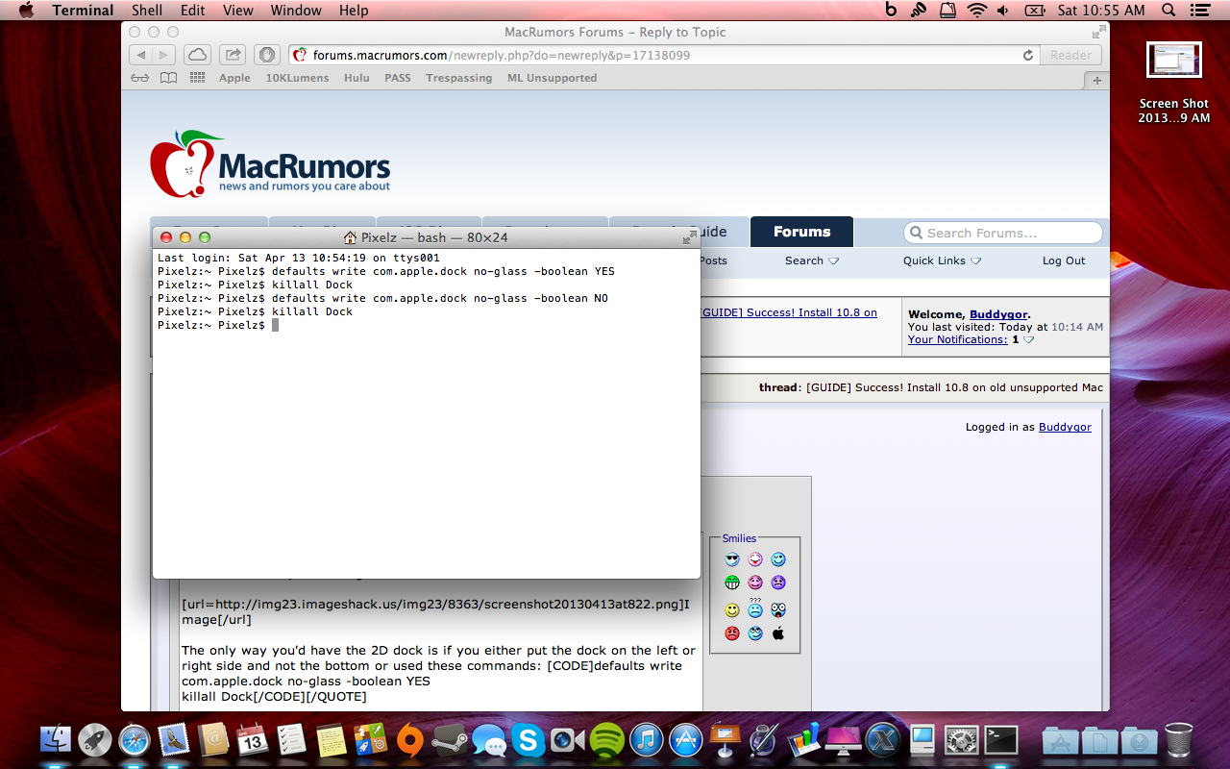
Task: Show bookmarks via the book icon
Action: click(169, 78)
